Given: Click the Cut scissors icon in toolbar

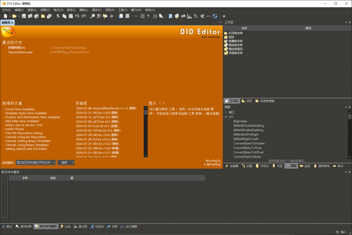Looking at the screenshot, I should pos(58,16).
